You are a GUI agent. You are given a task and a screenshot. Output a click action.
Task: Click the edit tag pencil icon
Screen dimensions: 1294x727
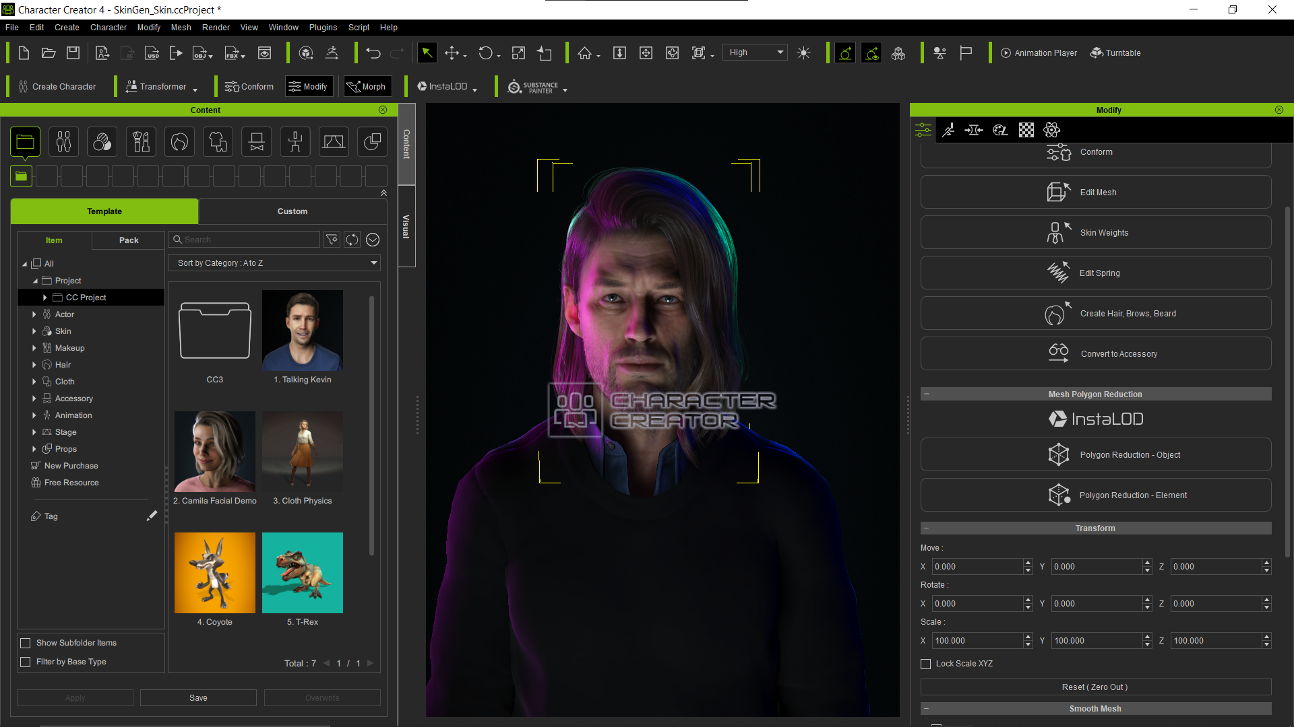[x=152, y=516]
